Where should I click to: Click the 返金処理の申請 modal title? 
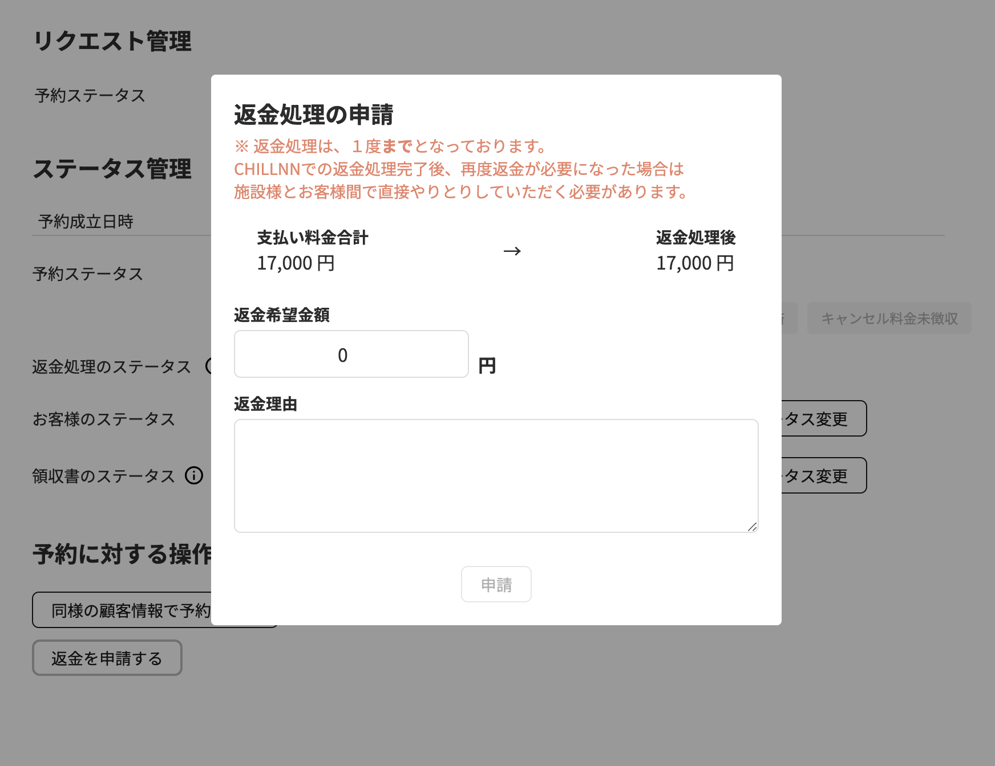point(315,114)
